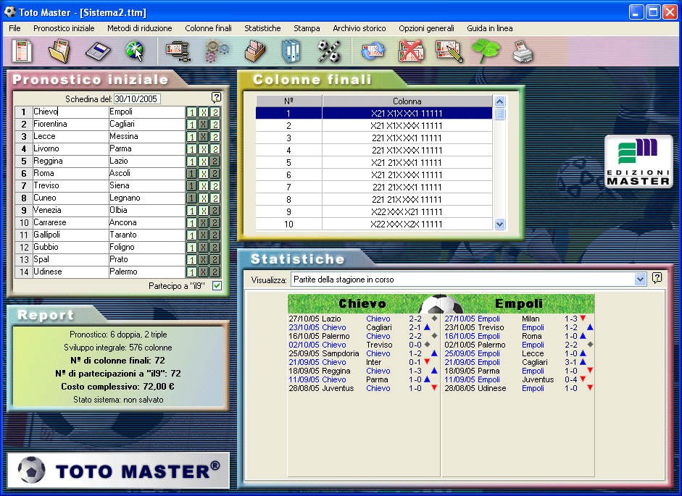
Task: Click the green four-leaf clover icon
Action: click(x=486, y=51)
